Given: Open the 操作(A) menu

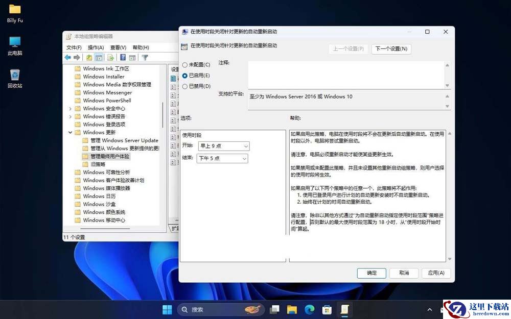Looking at the screenshot, I should (x=96, y=47).
